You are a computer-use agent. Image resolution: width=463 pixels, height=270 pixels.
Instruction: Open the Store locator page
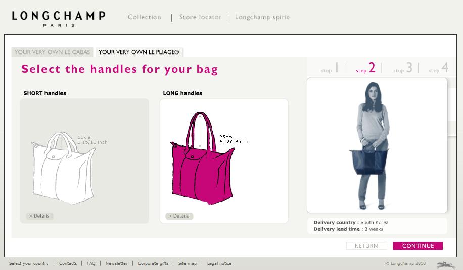200,17
